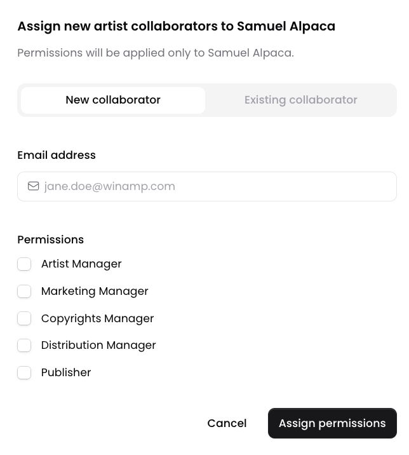
Task: Click the Copyrights Manager label text
Action: [97, 318]
